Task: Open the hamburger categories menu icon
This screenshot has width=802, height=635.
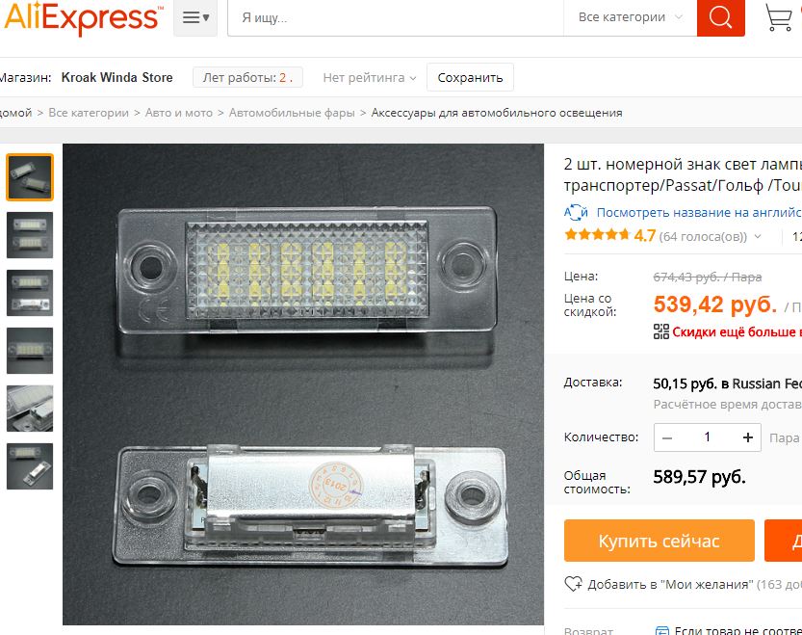Action: tap(195, 18)
